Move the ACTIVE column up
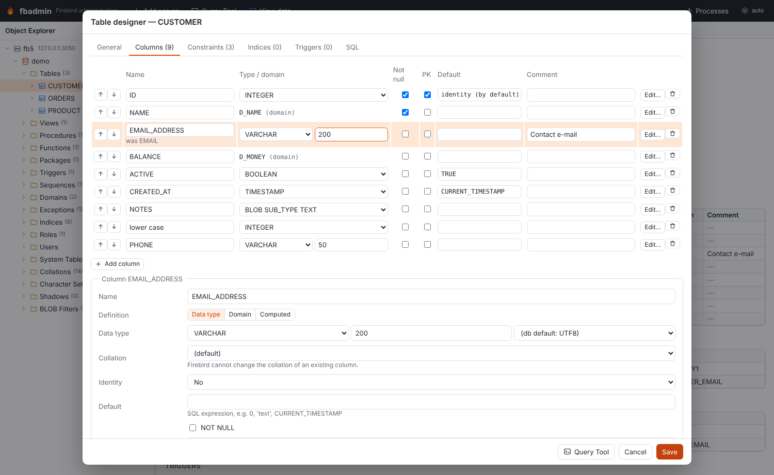 101,174
